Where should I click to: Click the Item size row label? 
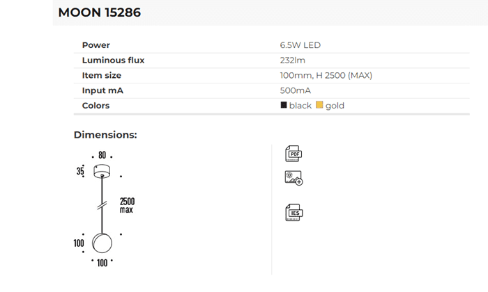102,75
